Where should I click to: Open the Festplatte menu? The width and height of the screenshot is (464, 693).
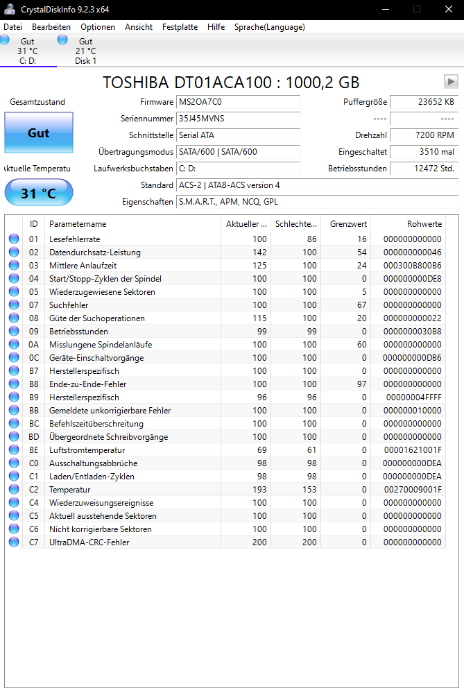tap(180, 27)
